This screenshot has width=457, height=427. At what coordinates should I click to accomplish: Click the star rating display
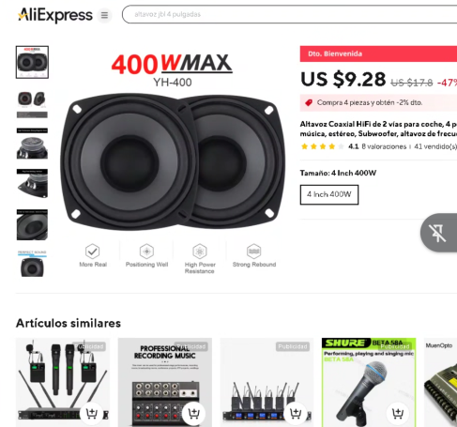point(322,146)
